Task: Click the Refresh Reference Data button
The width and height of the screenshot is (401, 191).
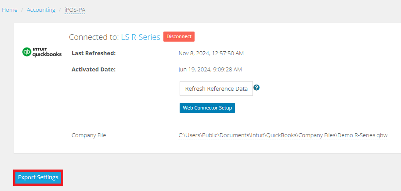Action: pos(217,88)
